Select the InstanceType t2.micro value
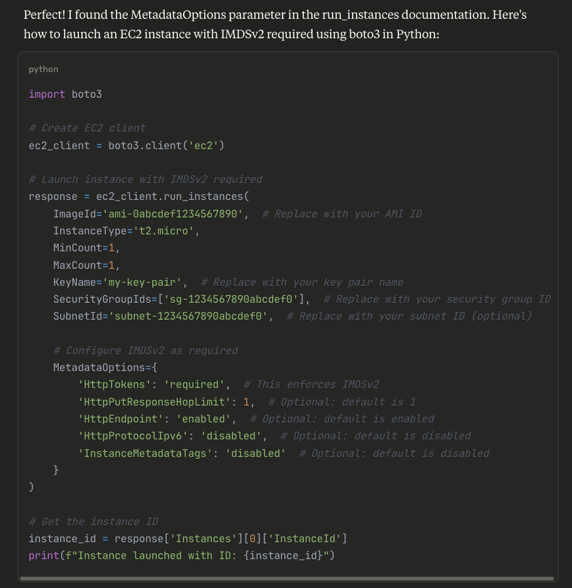Image resolution: width=572 pixels, height=588 pixels. 165,231
